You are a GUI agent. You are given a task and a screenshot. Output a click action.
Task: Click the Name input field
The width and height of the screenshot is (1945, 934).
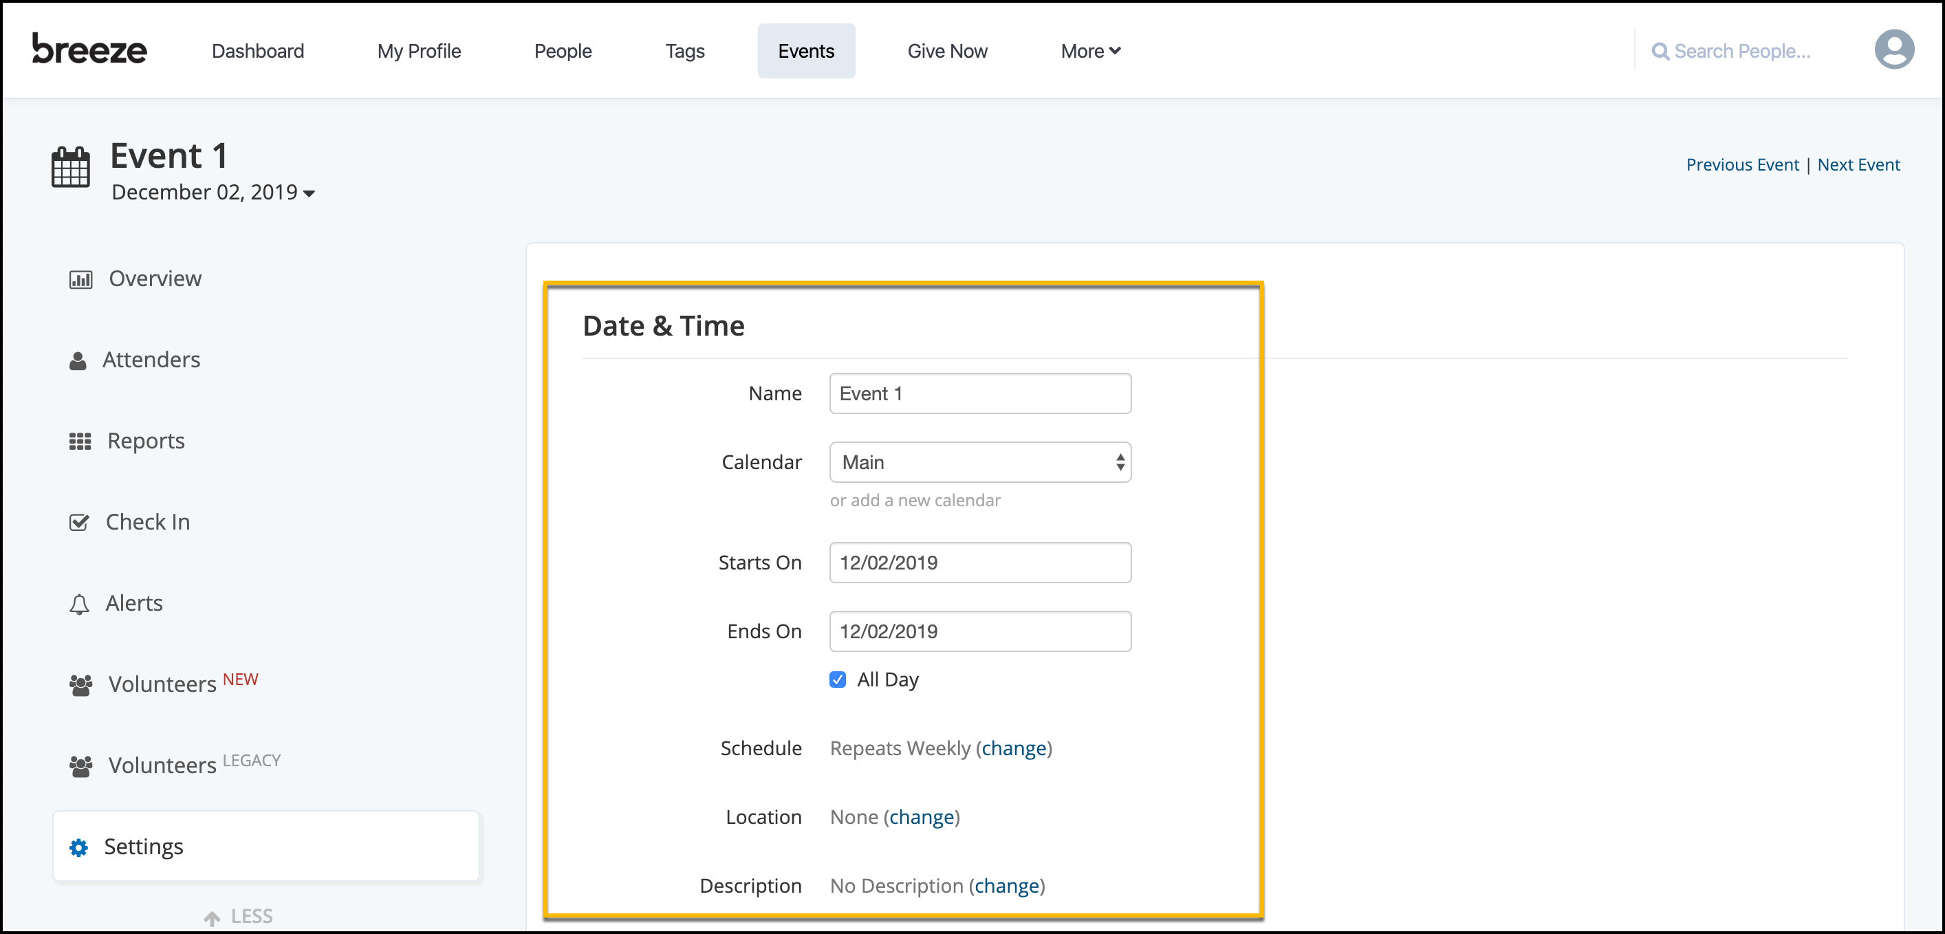click(980, 393)
